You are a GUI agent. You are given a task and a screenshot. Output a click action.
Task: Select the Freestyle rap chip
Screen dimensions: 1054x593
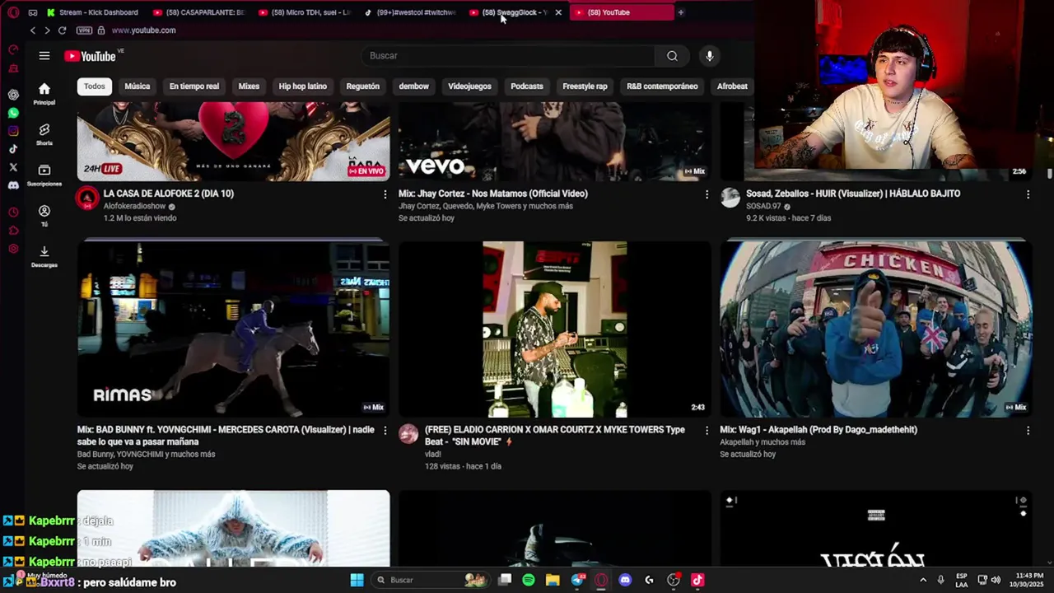pyautogui.click(x=585, y=86)
